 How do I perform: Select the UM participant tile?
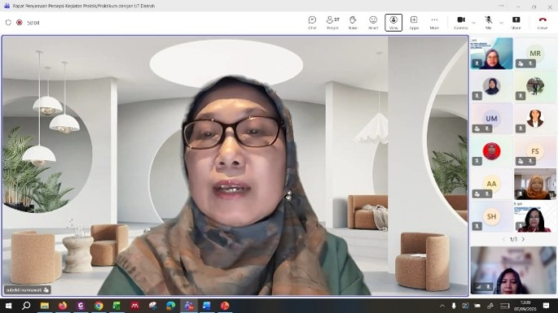point(491,119)
